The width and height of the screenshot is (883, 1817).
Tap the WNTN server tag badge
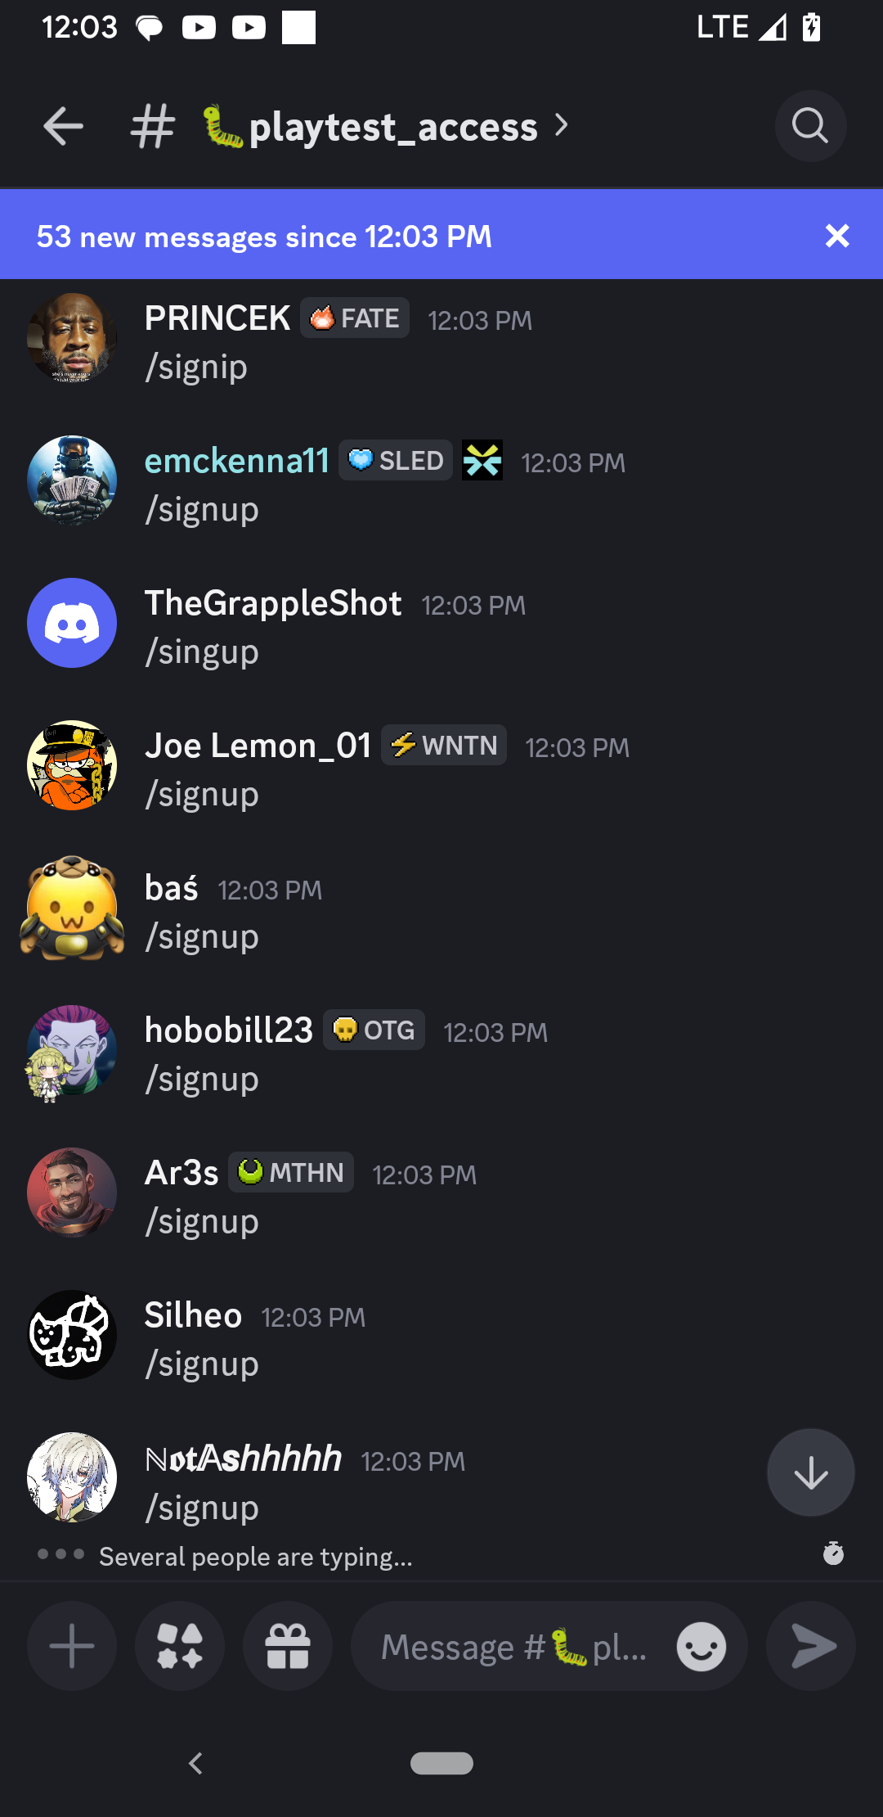point(444,745)
